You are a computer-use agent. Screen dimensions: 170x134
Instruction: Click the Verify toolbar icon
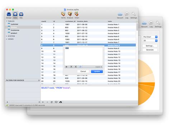tap(63, 14)
